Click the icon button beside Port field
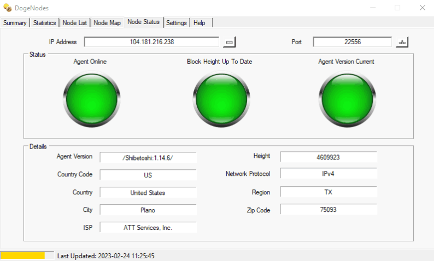This screenshot has width=434, height=261. pos(402,42)
